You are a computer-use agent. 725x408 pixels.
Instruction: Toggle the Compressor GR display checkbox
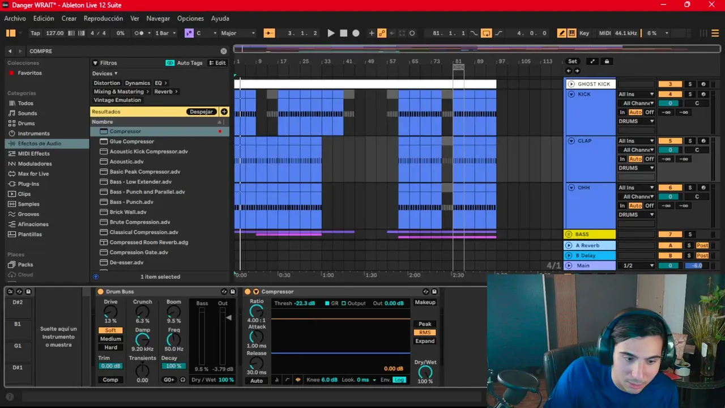coord(327,303)
